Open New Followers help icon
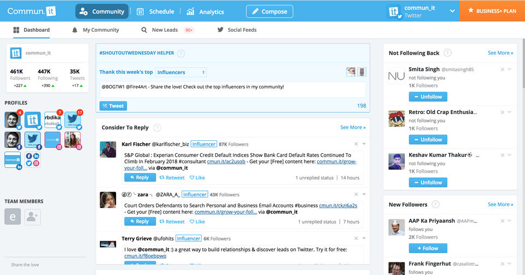525x275 pixels. pos(435,204)
